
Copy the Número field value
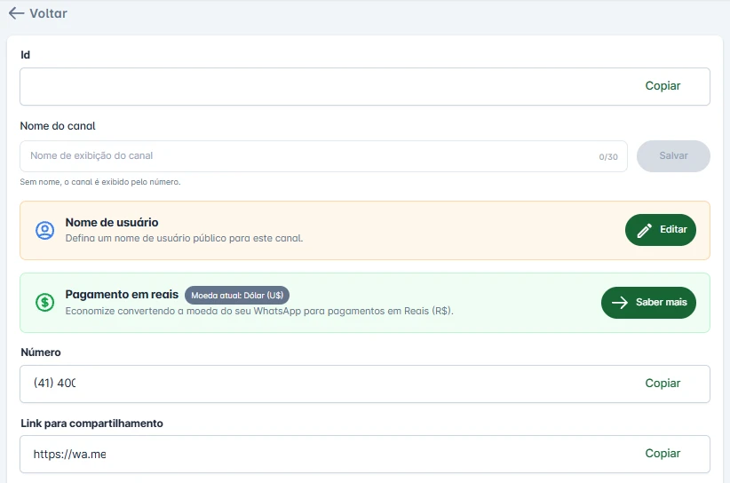(x=663, y=383)
